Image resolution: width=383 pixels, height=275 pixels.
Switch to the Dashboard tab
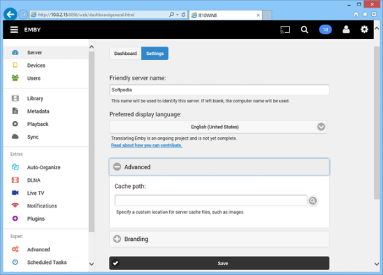click(x=125, y=53)
